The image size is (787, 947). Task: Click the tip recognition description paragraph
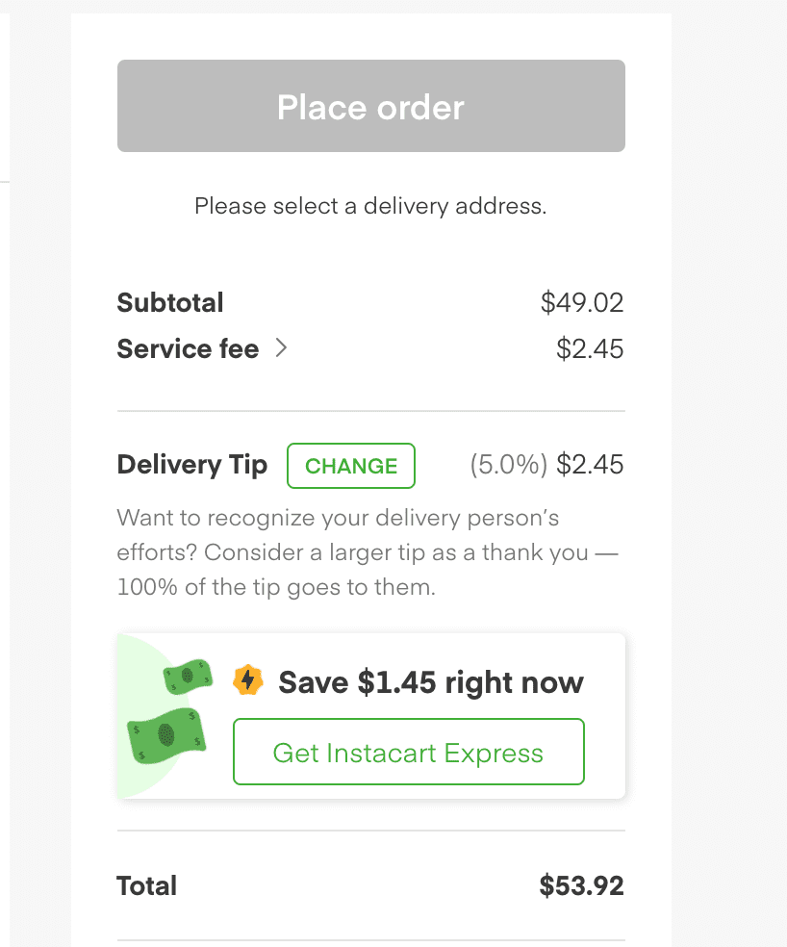(x=368, y=552)
